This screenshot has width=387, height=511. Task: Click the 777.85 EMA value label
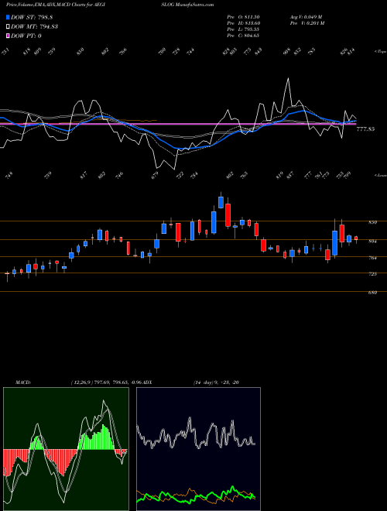(365, 129)
